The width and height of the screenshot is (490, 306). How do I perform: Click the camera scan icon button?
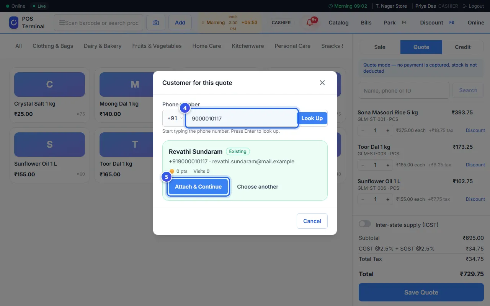[x=156, y=23]
